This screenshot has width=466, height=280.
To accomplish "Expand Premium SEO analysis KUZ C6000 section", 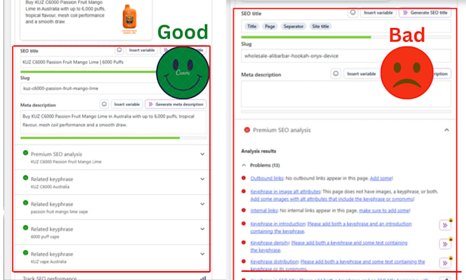I will (x=202, y=154).
